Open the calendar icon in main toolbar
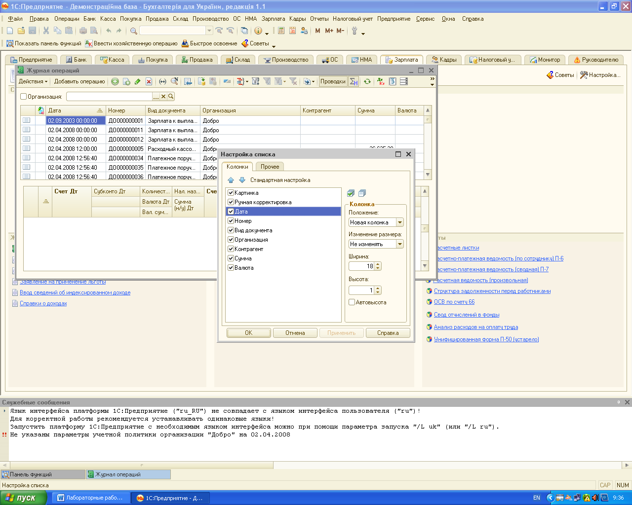The width and height of the screenshot is (632, 505). (x=292, y=31)
